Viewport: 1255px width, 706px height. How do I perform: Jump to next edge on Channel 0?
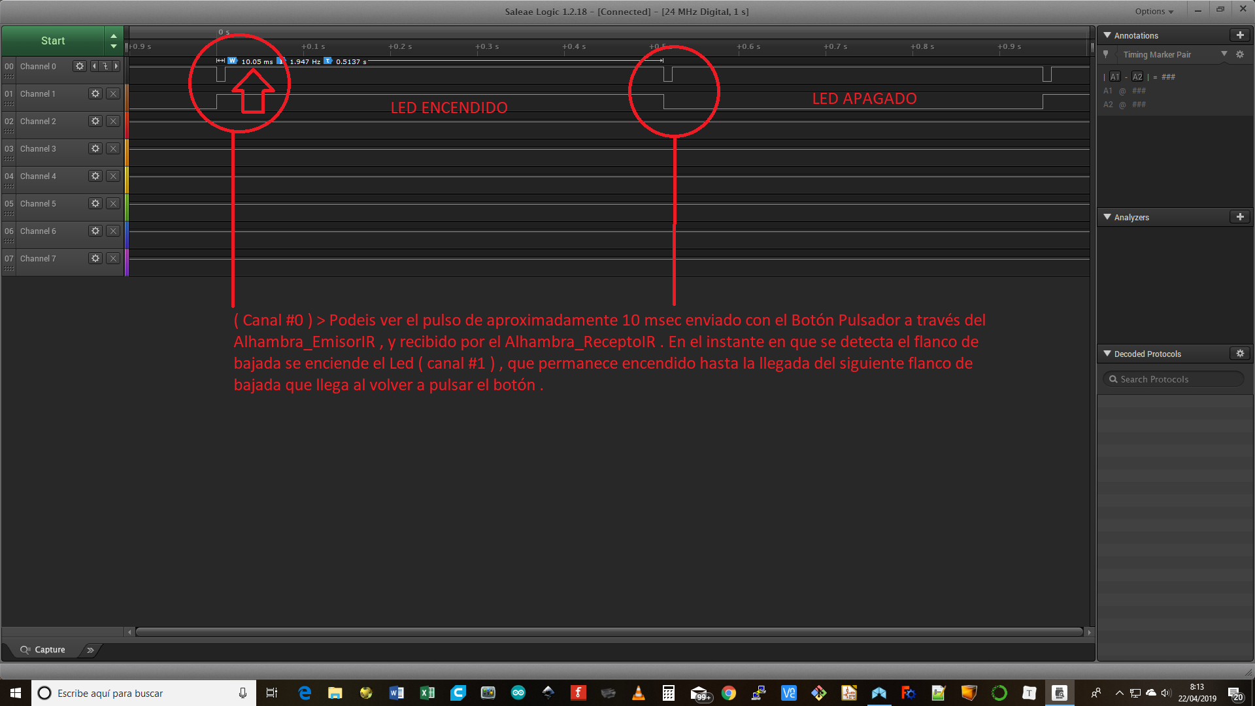pos(116,66)
